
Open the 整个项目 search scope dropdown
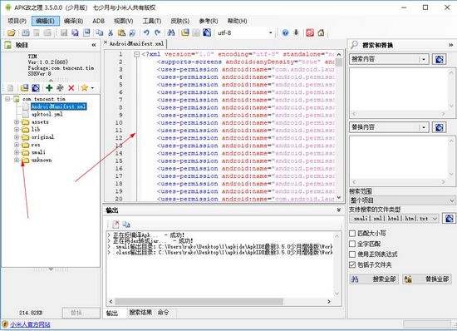click(x=402, y=200)
